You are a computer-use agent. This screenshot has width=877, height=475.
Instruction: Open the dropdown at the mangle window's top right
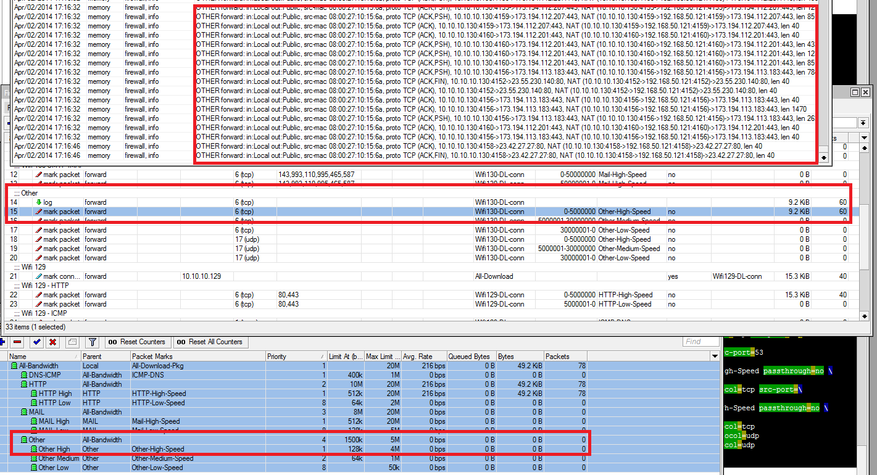pyautogui.click(x=863, y=123)
